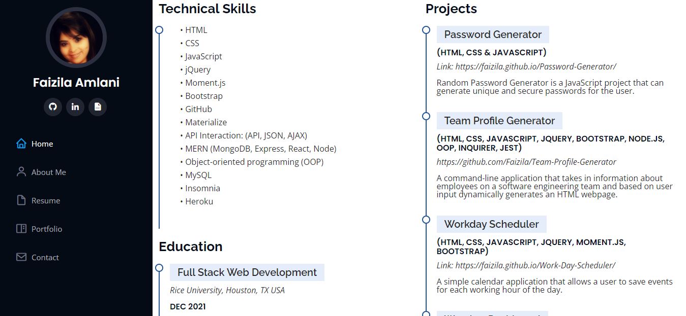Viewport: 686px width, 316px height.
Task: Click the Team Profile Generator project title
Action: [499, 121]
